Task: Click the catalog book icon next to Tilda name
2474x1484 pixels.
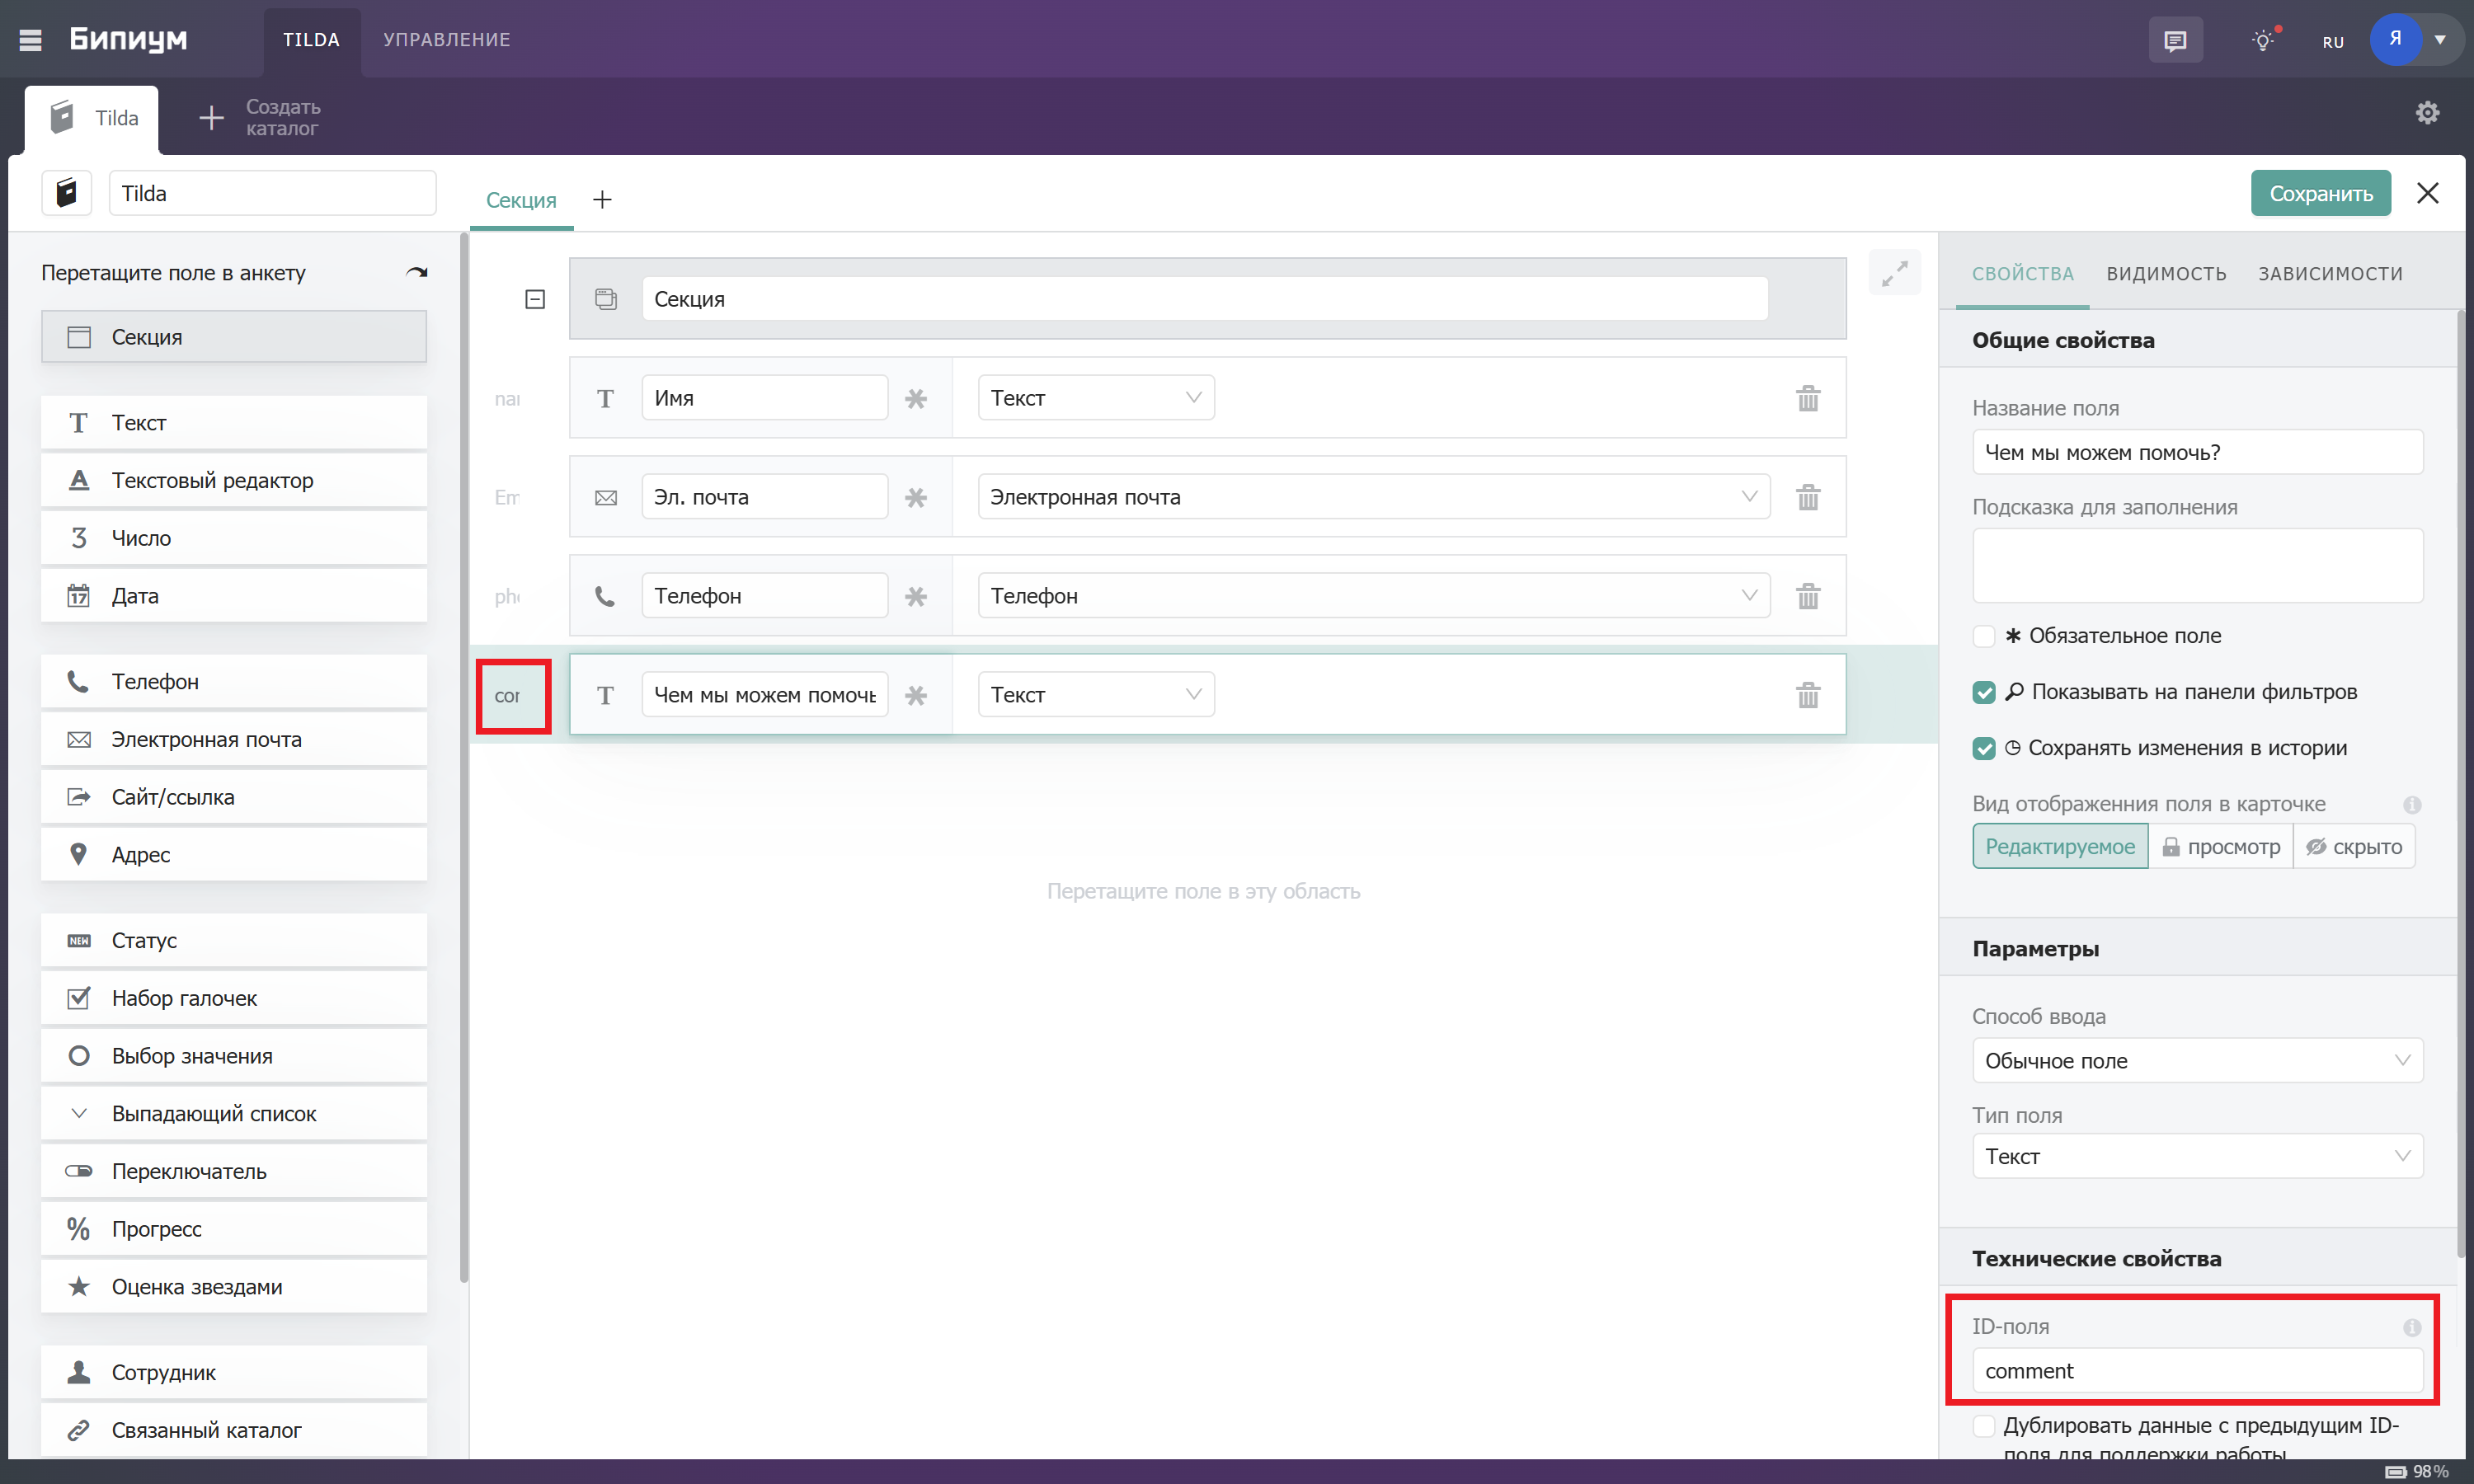Action: [x=67, y=193]
